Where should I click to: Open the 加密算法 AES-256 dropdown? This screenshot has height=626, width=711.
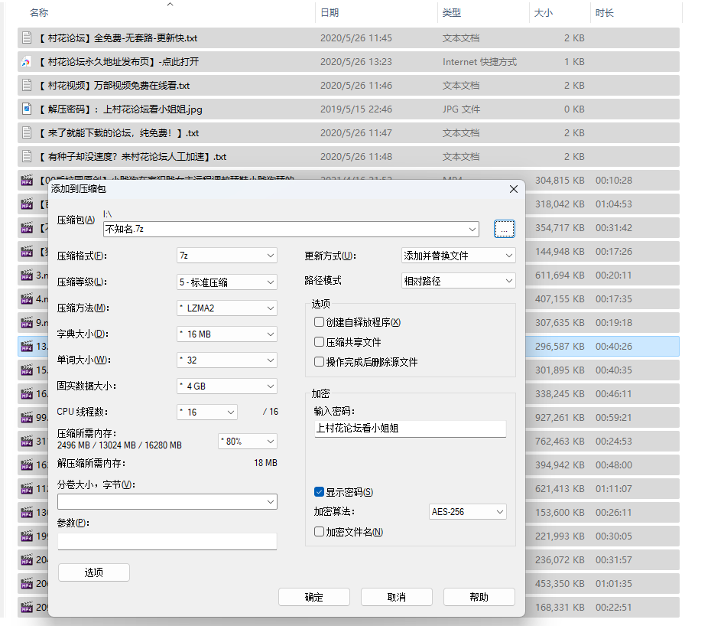pos(468,511)
